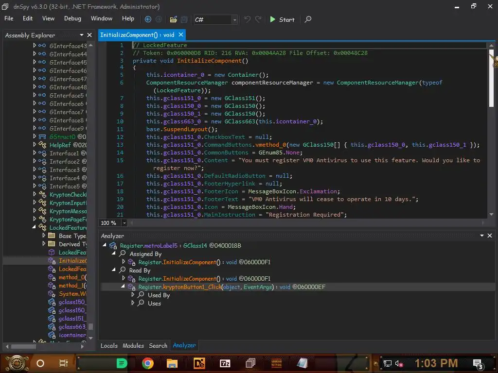
Task: Click the Save All disk icon
Action: (x=184, y=19)
